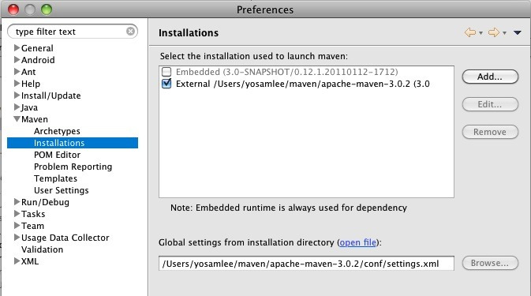
Task: Select the Installations tree item
Action: tap(73, 143)
